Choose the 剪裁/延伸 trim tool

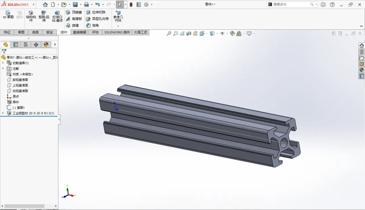[44, 16]
